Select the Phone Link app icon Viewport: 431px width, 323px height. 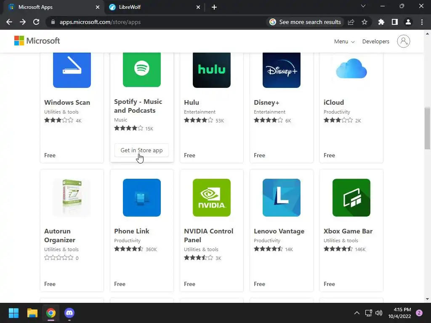click(141, 198)
